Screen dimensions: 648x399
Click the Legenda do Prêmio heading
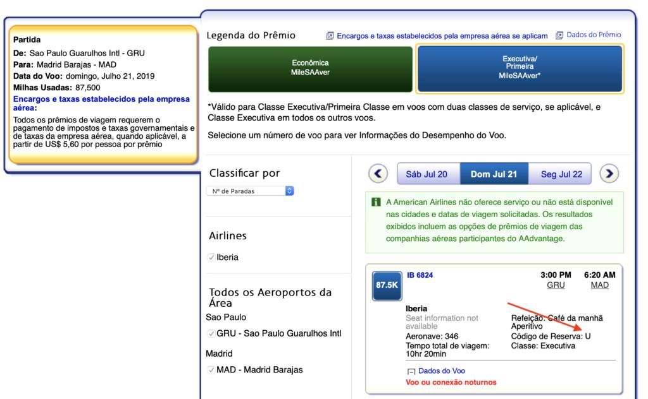coord(251,35)
